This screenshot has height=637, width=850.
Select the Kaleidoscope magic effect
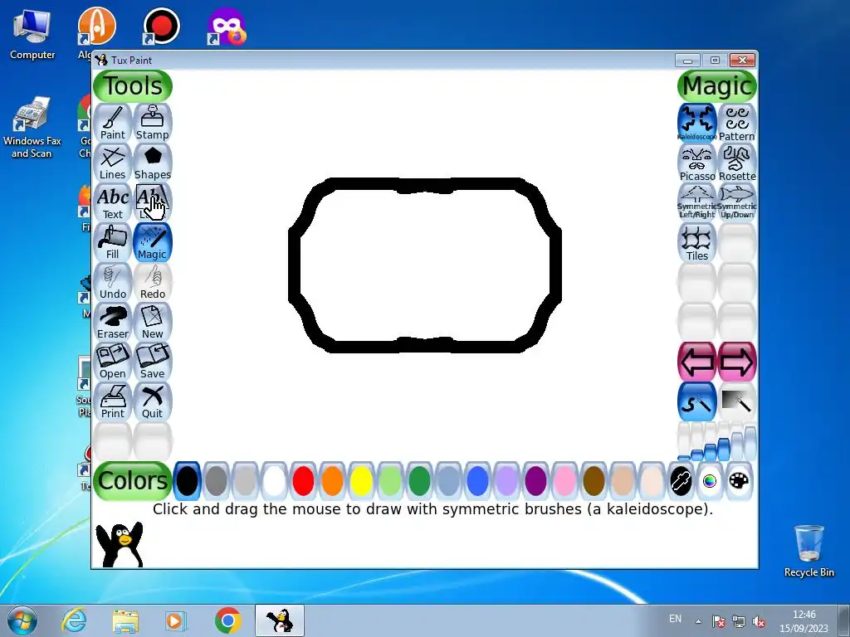[697, 123]
